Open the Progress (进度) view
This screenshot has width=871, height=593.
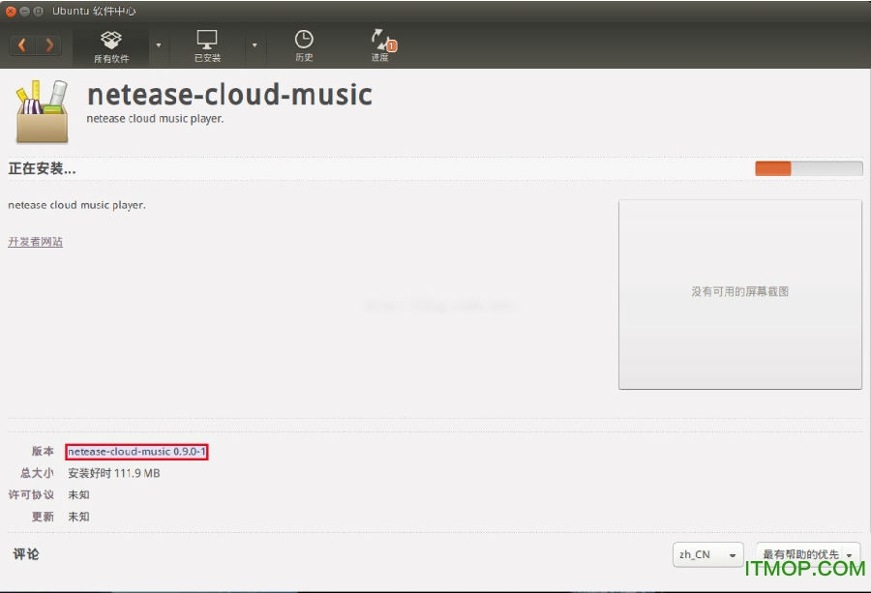[381, 46]
